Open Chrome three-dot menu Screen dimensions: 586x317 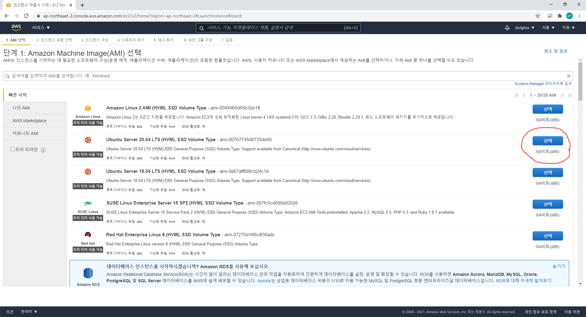pyautogui.click(x=579, y=16)
